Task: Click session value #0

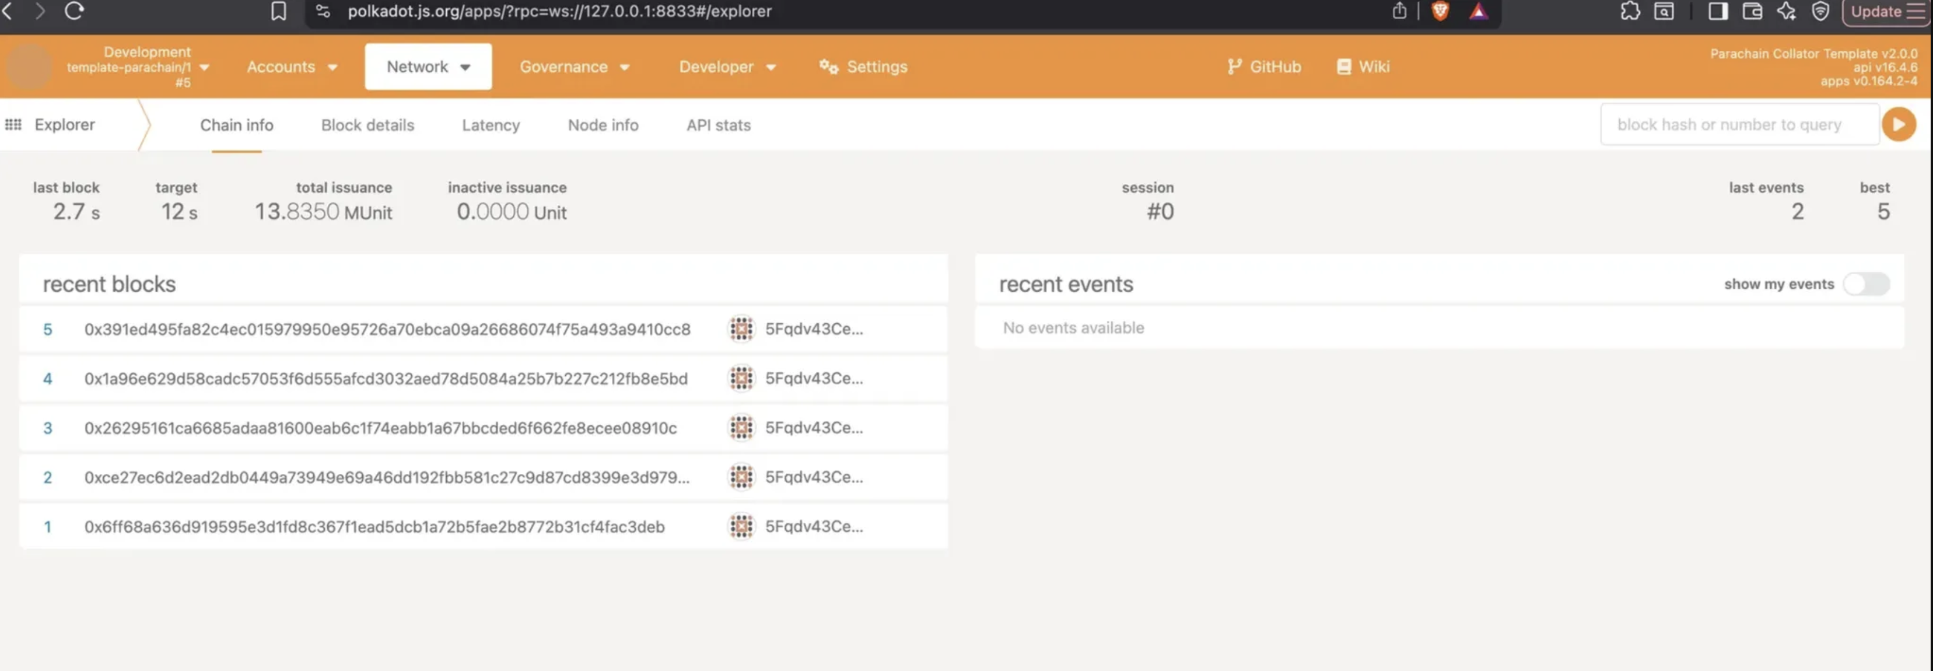Action: pos(1160,212)
